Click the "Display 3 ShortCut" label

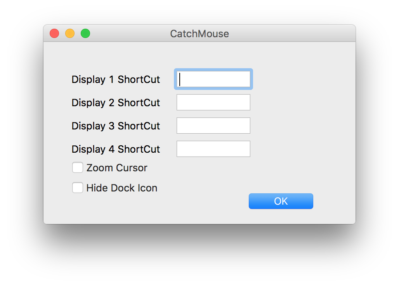click(116, 126)
